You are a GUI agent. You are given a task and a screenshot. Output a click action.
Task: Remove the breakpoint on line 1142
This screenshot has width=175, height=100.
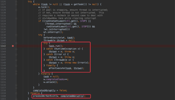[13, 46]
